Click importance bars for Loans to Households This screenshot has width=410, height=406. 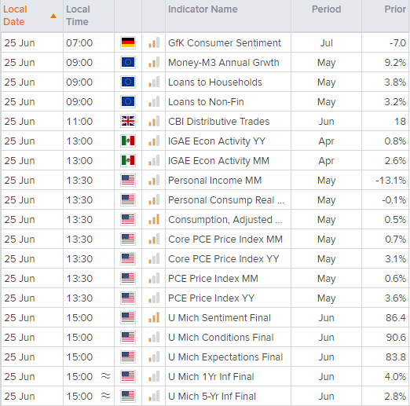tap(154, 82)
